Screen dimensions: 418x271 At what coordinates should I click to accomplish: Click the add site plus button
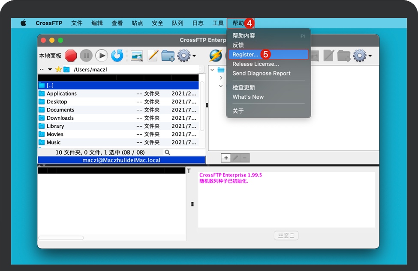(x=226, y=158)
